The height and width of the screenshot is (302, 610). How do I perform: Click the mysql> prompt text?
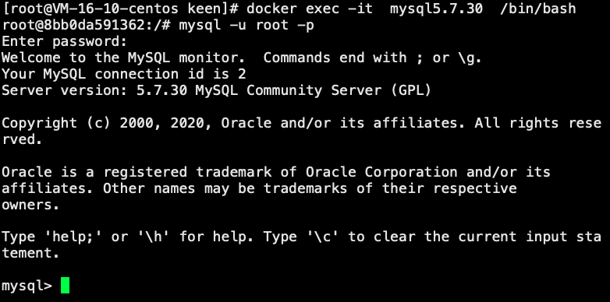pyautogui.click(x=27, y=286)
